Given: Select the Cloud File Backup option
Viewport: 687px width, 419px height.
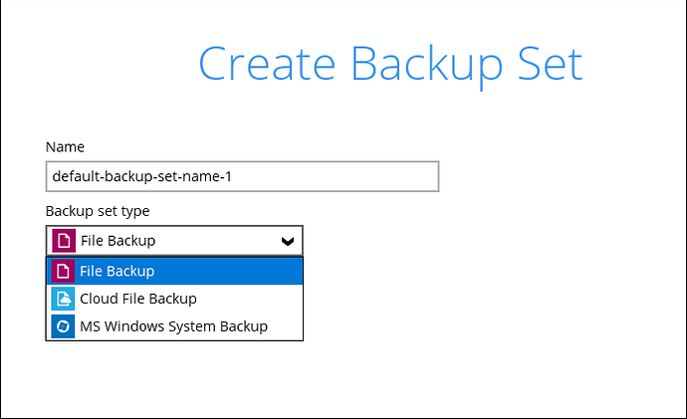Looking at the screenshot, I should [x=138, y=299].
